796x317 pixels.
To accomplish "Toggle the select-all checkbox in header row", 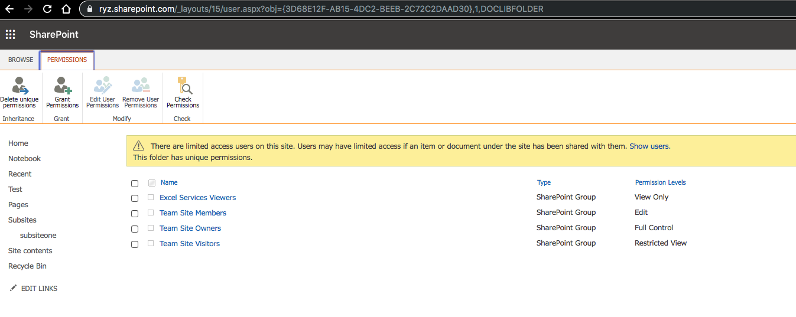I will pos(135,184).
